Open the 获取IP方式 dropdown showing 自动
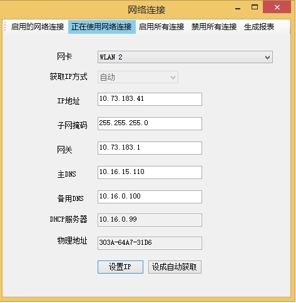Image resolution: width=296 pixels, height=303 pixels. (x=138, y=77)
